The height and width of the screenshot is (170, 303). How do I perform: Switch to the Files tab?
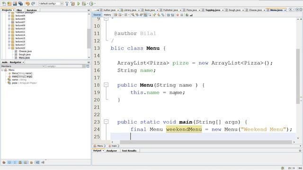coord(19,10)
